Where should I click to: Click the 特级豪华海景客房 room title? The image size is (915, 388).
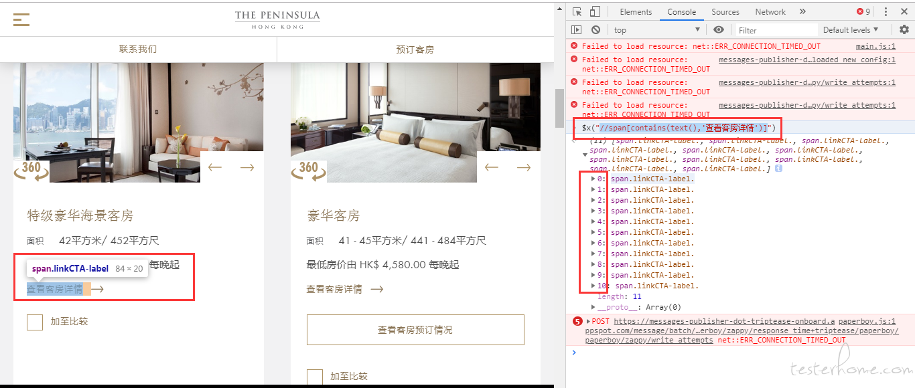point(80,216)
